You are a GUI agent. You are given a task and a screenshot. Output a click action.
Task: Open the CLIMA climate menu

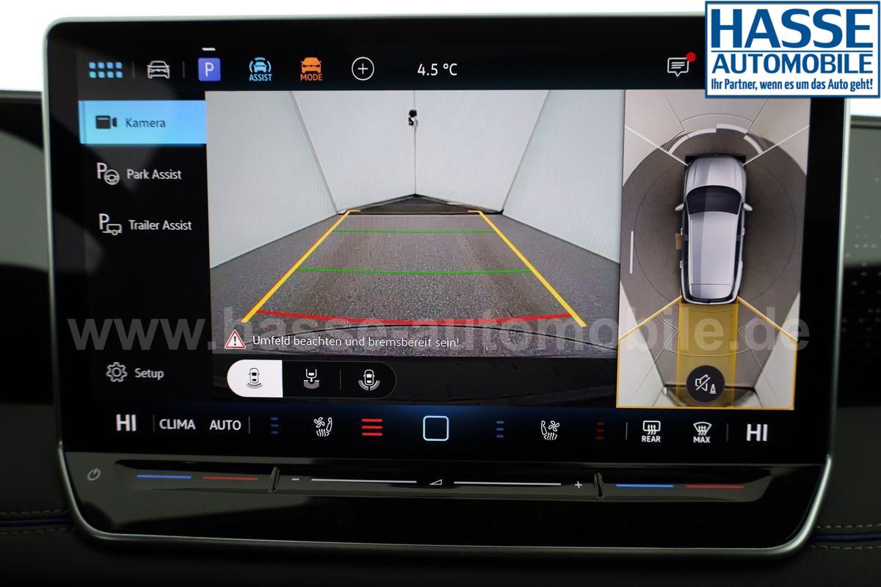coord(178,425)
